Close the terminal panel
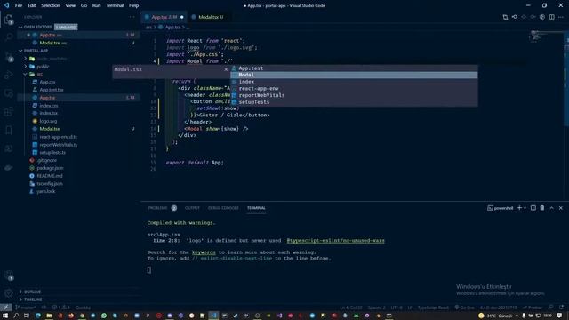 [x=561, y=208]
